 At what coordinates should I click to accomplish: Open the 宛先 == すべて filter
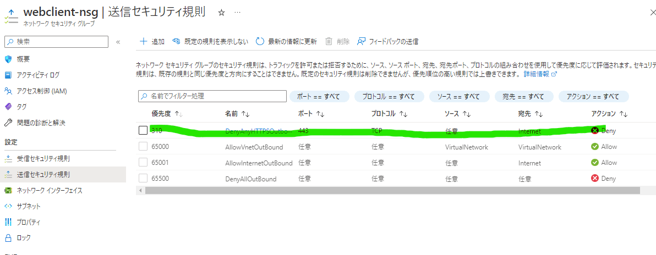524,96
